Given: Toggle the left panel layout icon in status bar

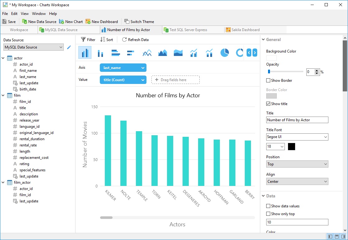Looking at the screenshot, I should tap(330, 237).
